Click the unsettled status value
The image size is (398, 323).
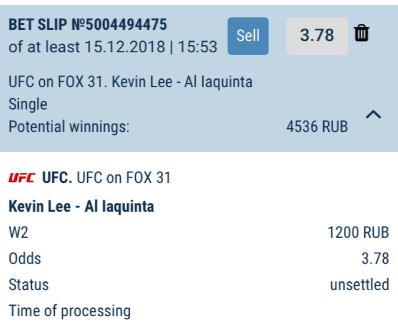point(359,284)
